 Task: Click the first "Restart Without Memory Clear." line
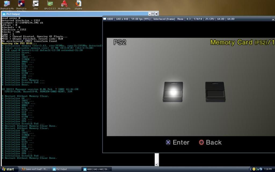point(26,96)
